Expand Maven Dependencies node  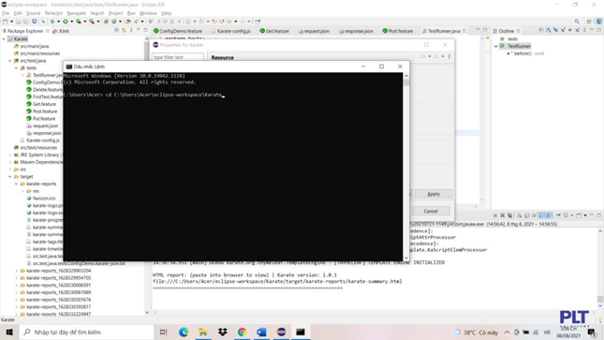pos(10,162)
